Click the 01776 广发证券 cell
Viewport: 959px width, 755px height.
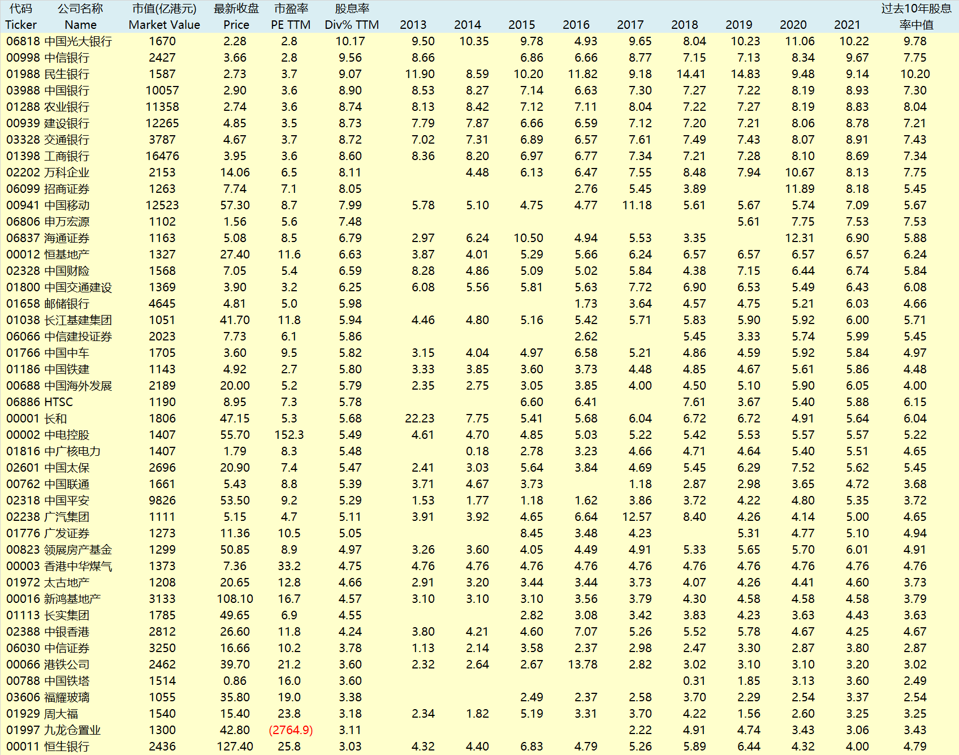click(x=47, y=533)
